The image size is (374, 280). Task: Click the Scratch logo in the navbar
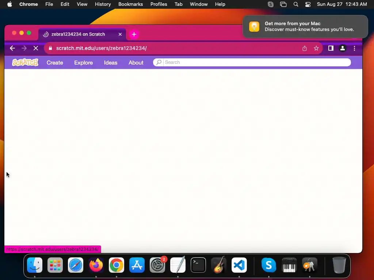(25, 62)
